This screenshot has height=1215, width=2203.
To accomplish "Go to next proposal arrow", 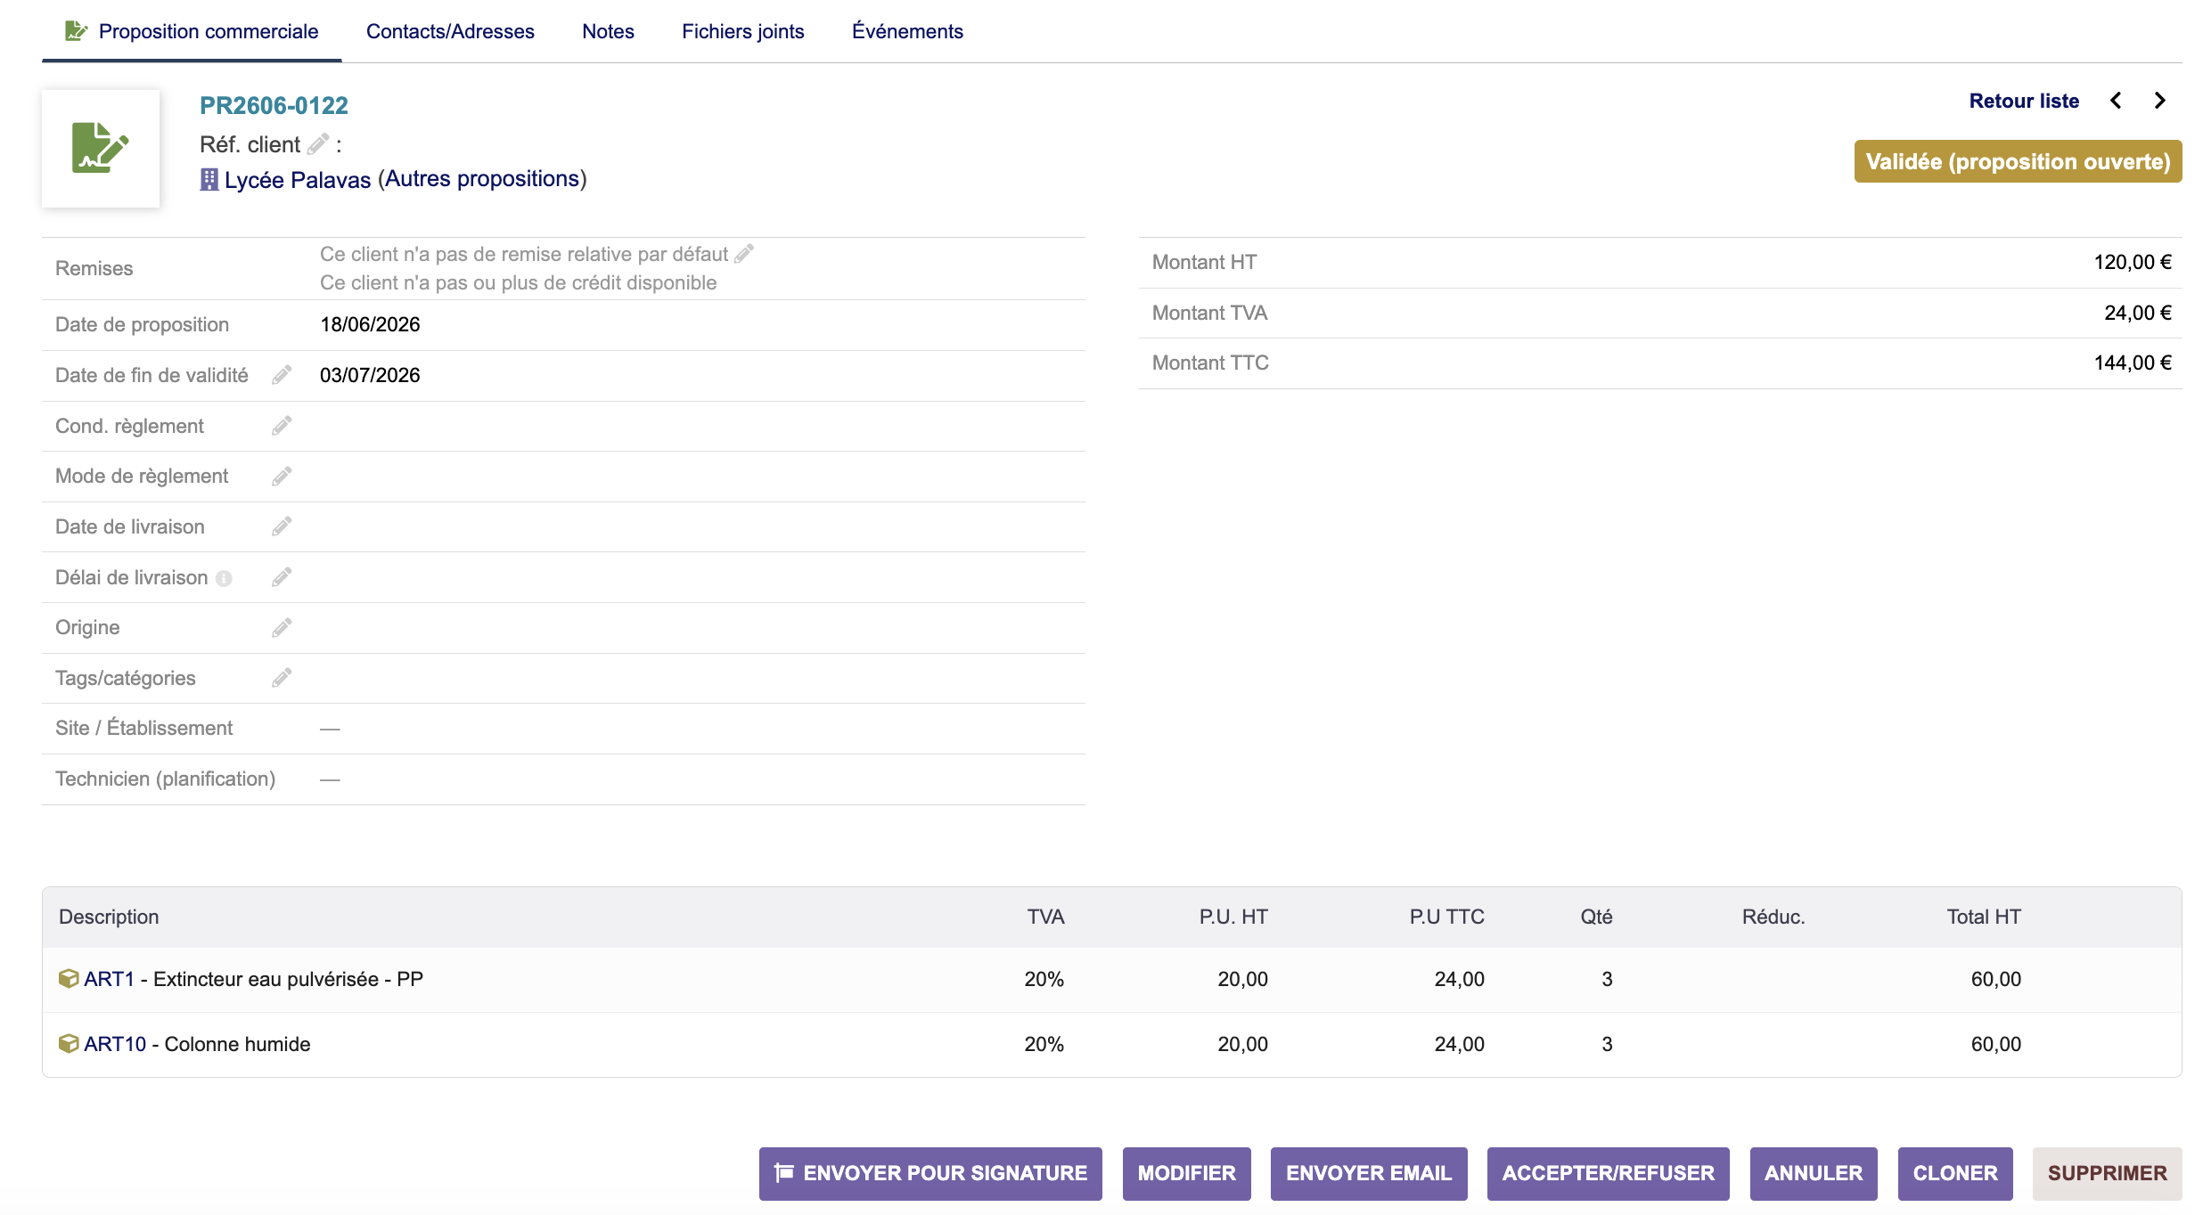I will (x=2159, y=101).
